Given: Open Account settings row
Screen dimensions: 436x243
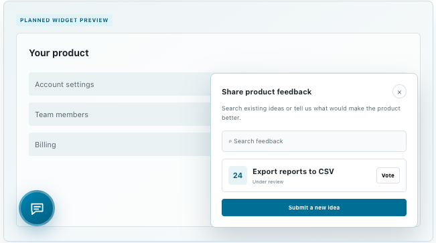Looking at the screenshot, I should coord(120,84).
